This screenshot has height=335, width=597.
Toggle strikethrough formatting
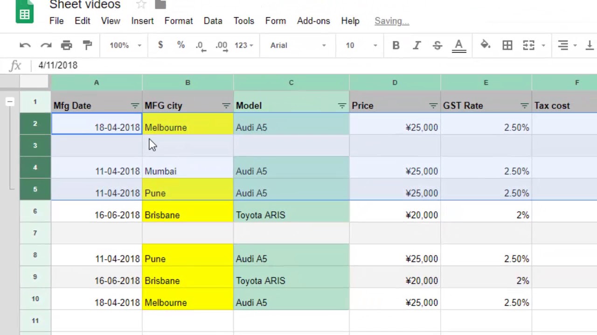click(x=437, y=45)
